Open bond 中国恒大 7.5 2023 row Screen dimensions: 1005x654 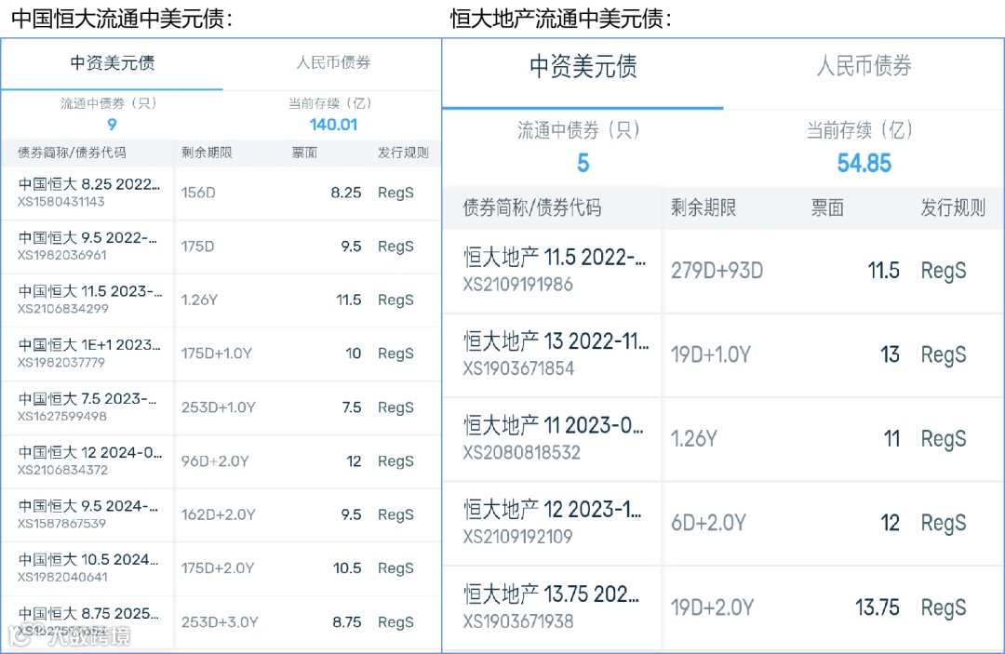pyautogui.click(x=221, y=407)
